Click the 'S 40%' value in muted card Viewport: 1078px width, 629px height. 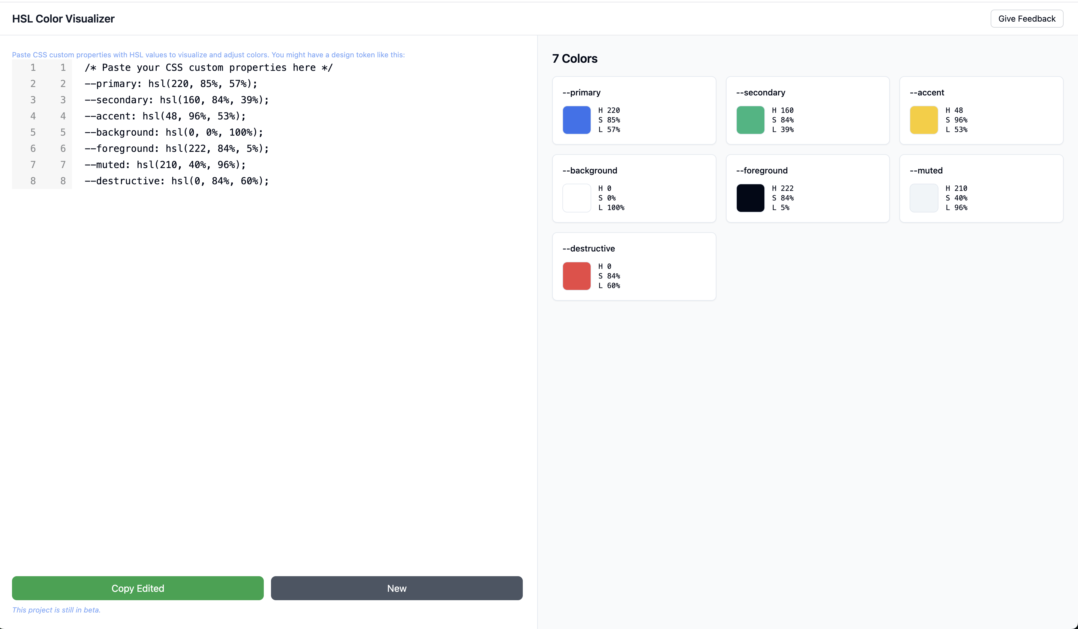click(956, 198)
